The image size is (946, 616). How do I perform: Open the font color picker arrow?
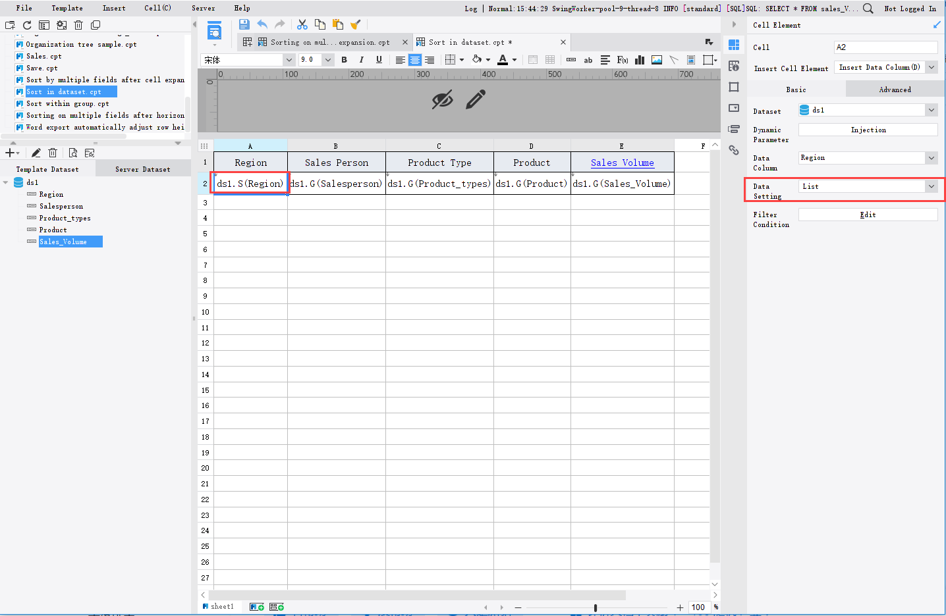[x=515, y=60]
